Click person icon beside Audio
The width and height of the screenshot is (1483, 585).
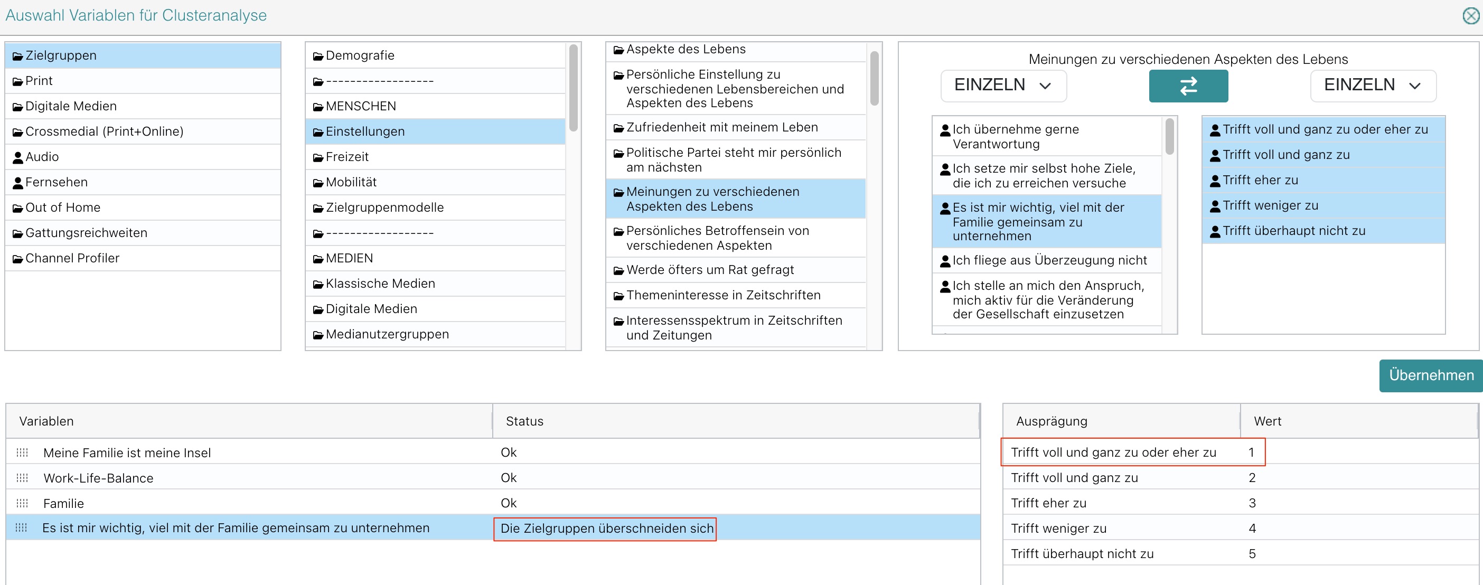click(x=18, y=157)
